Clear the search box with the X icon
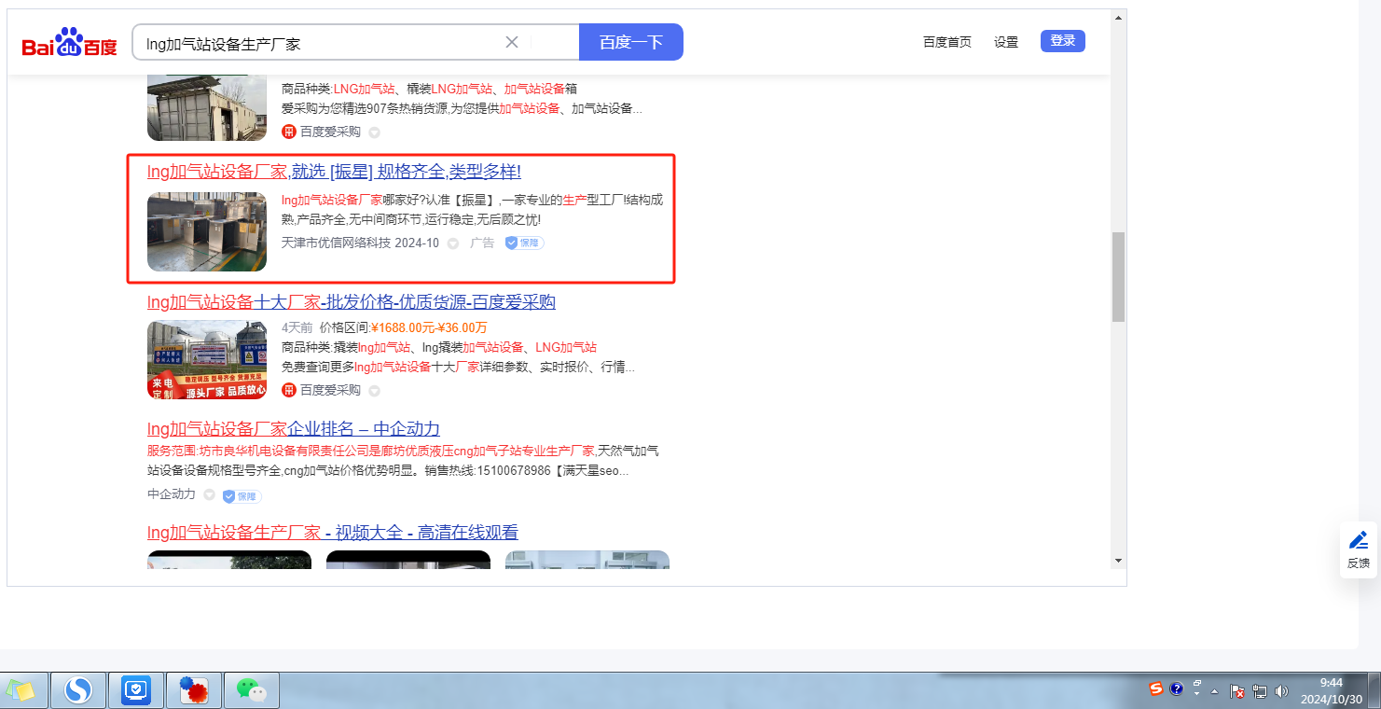1381x709 pixels. [512, 42]
